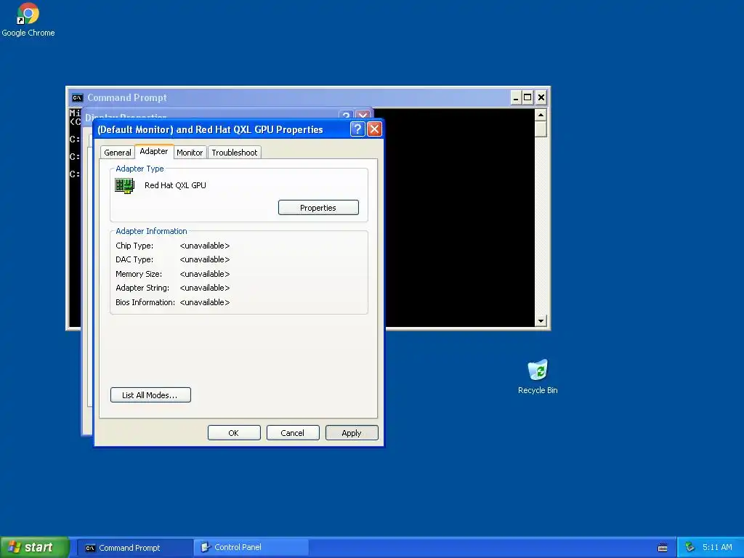Click the 5:11 AM taskbar clock
Screen dimensions: 744x558
pos(717,547)
